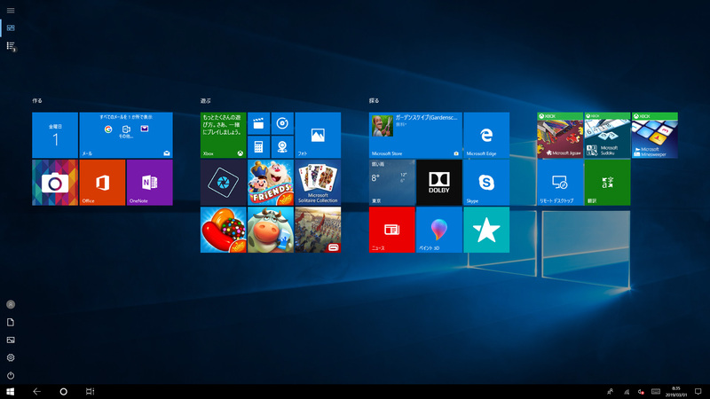Open the Xbox green tile

coord(224,136)
